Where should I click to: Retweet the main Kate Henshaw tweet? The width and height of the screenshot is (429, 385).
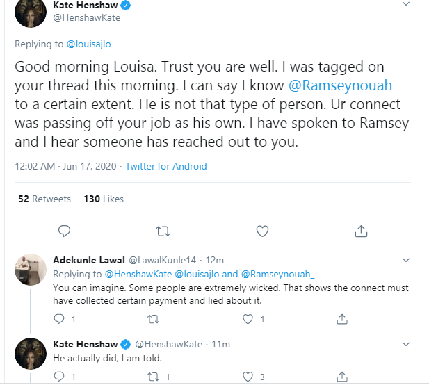click(x=163, y=230)
